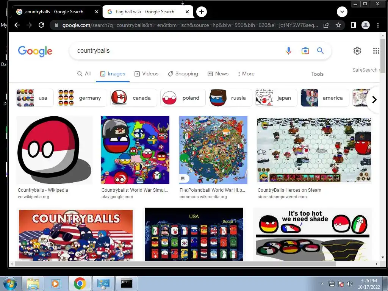Open the Countryballs Wikipedia image thumbnail

tap(55, 150)
